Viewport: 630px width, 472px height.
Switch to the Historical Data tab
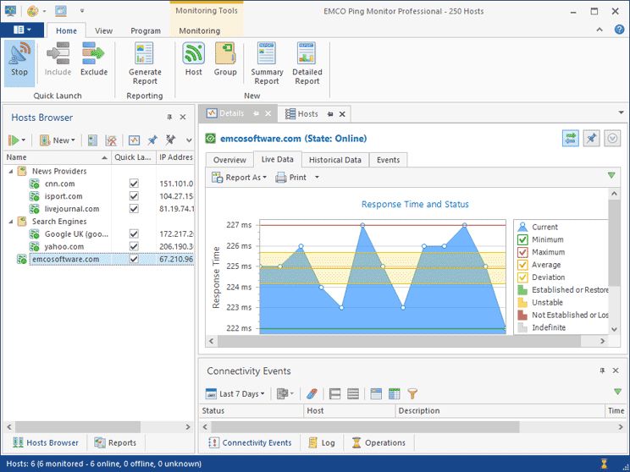click(x=335, y=160)
